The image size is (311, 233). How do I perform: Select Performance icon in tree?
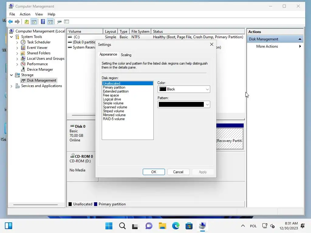(23, 64)
